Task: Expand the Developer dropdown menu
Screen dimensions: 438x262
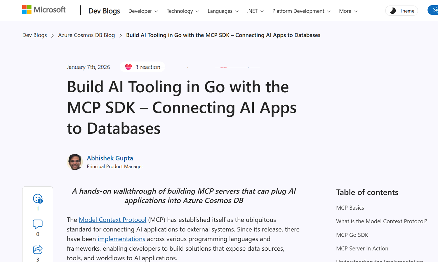Action: 143,11
